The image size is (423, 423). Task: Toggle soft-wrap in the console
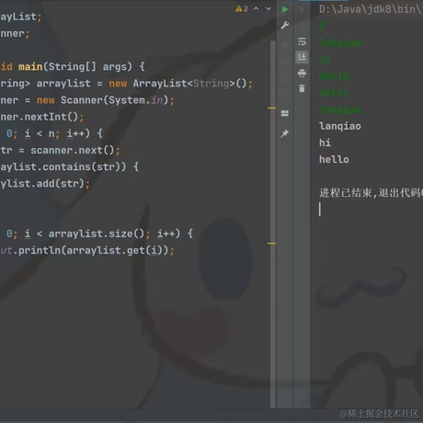302,41
